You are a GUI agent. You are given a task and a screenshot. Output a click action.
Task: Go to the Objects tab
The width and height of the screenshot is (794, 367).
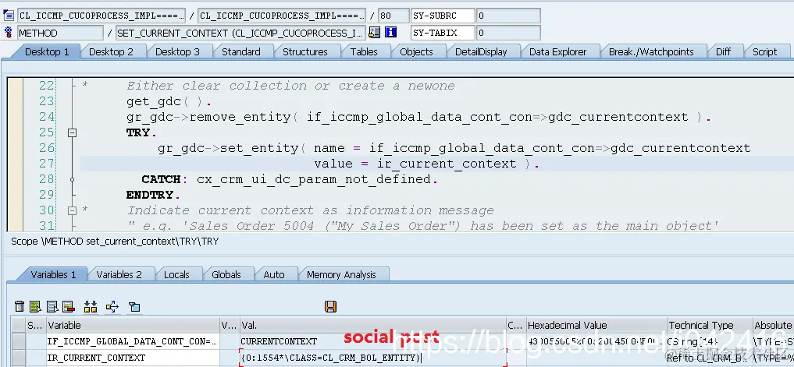416,51
